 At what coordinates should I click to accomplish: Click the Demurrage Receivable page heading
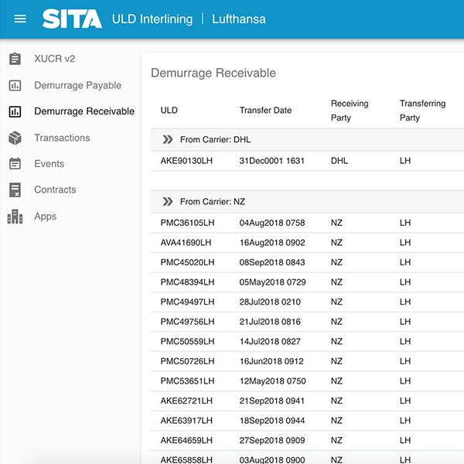click(213, 73)
